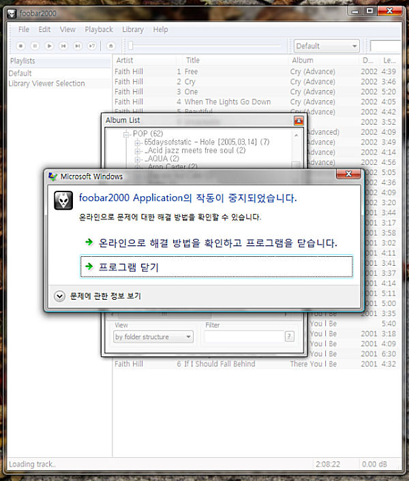Click the Stop playback button
409x481 pixels.
pyautogui.click(x=20, y=46)
